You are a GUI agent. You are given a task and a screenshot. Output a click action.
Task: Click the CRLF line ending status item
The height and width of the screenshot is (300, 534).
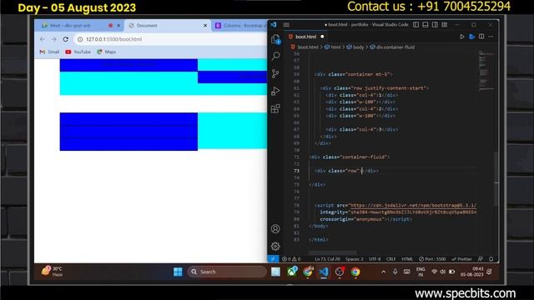click(x=390, y=259)
